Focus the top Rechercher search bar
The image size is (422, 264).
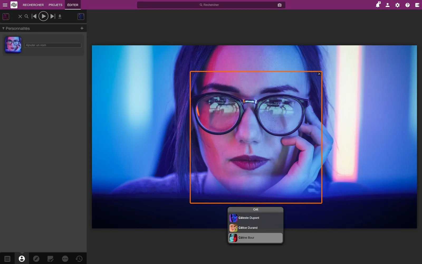pyautogui.click(x=211, y=5)
